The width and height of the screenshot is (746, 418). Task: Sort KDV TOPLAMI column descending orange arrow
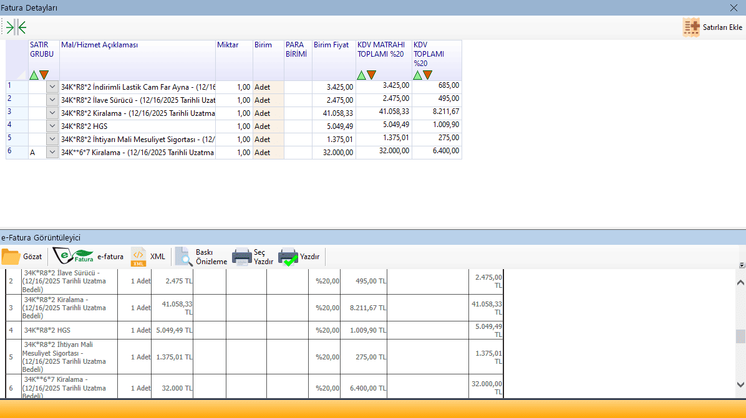(428, 75)
